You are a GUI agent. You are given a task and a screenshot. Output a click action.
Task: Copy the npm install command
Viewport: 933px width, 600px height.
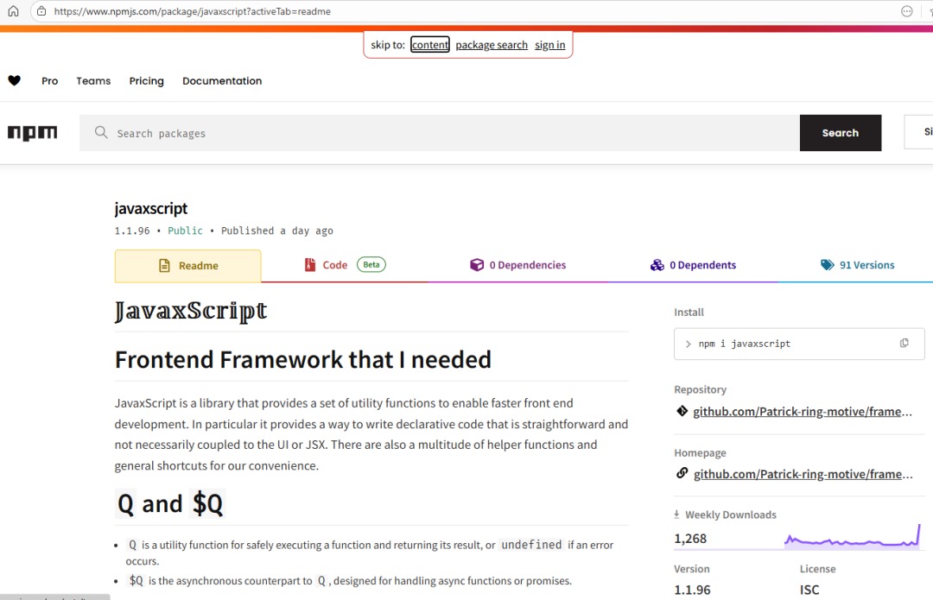tap(904, 343)
